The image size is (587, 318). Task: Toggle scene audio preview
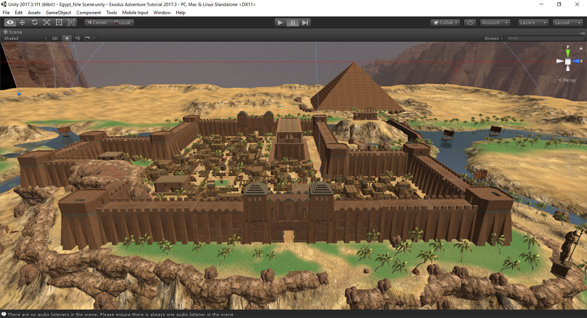[77, 39]
